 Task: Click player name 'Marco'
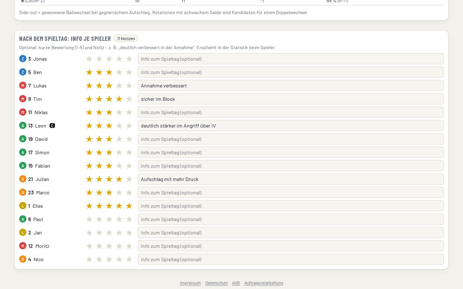[x=43, y=192]
